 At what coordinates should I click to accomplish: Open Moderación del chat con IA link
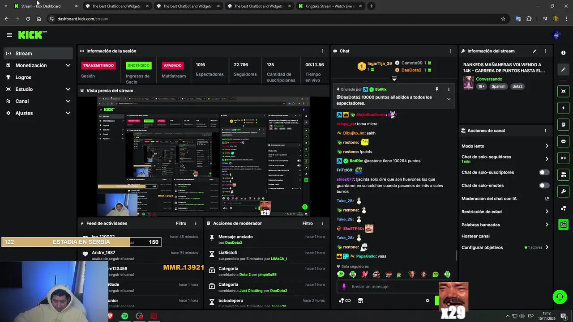tap(505, 199)
